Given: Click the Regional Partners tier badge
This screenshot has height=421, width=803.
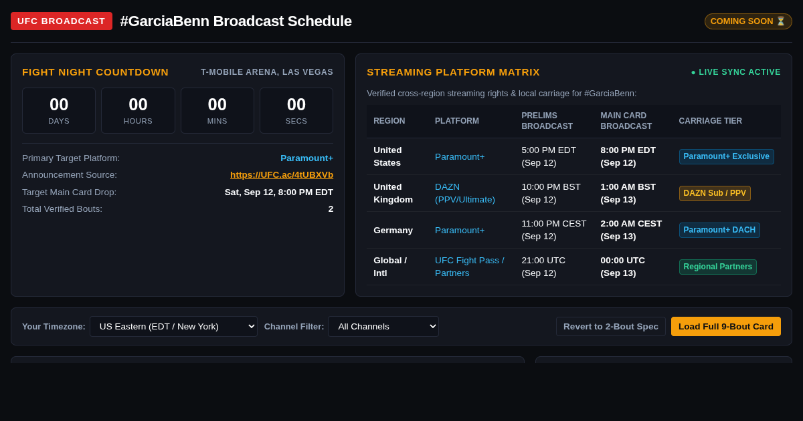Looking at the screenshot, I should tap(718, 267).
